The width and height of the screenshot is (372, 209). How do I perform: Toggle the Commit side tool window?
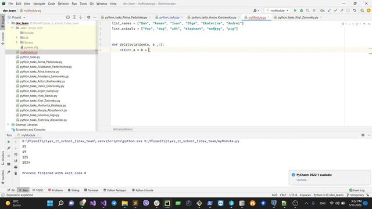tap(2, 38)
